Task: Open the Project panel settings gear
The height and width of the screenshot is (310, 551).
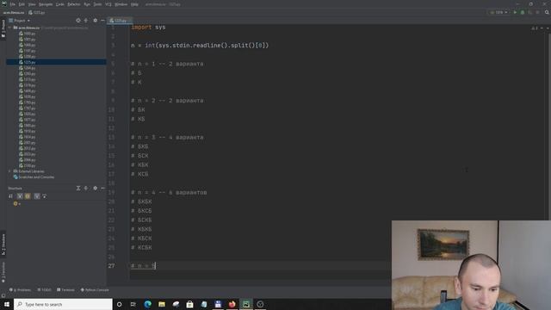Action: 95,21
